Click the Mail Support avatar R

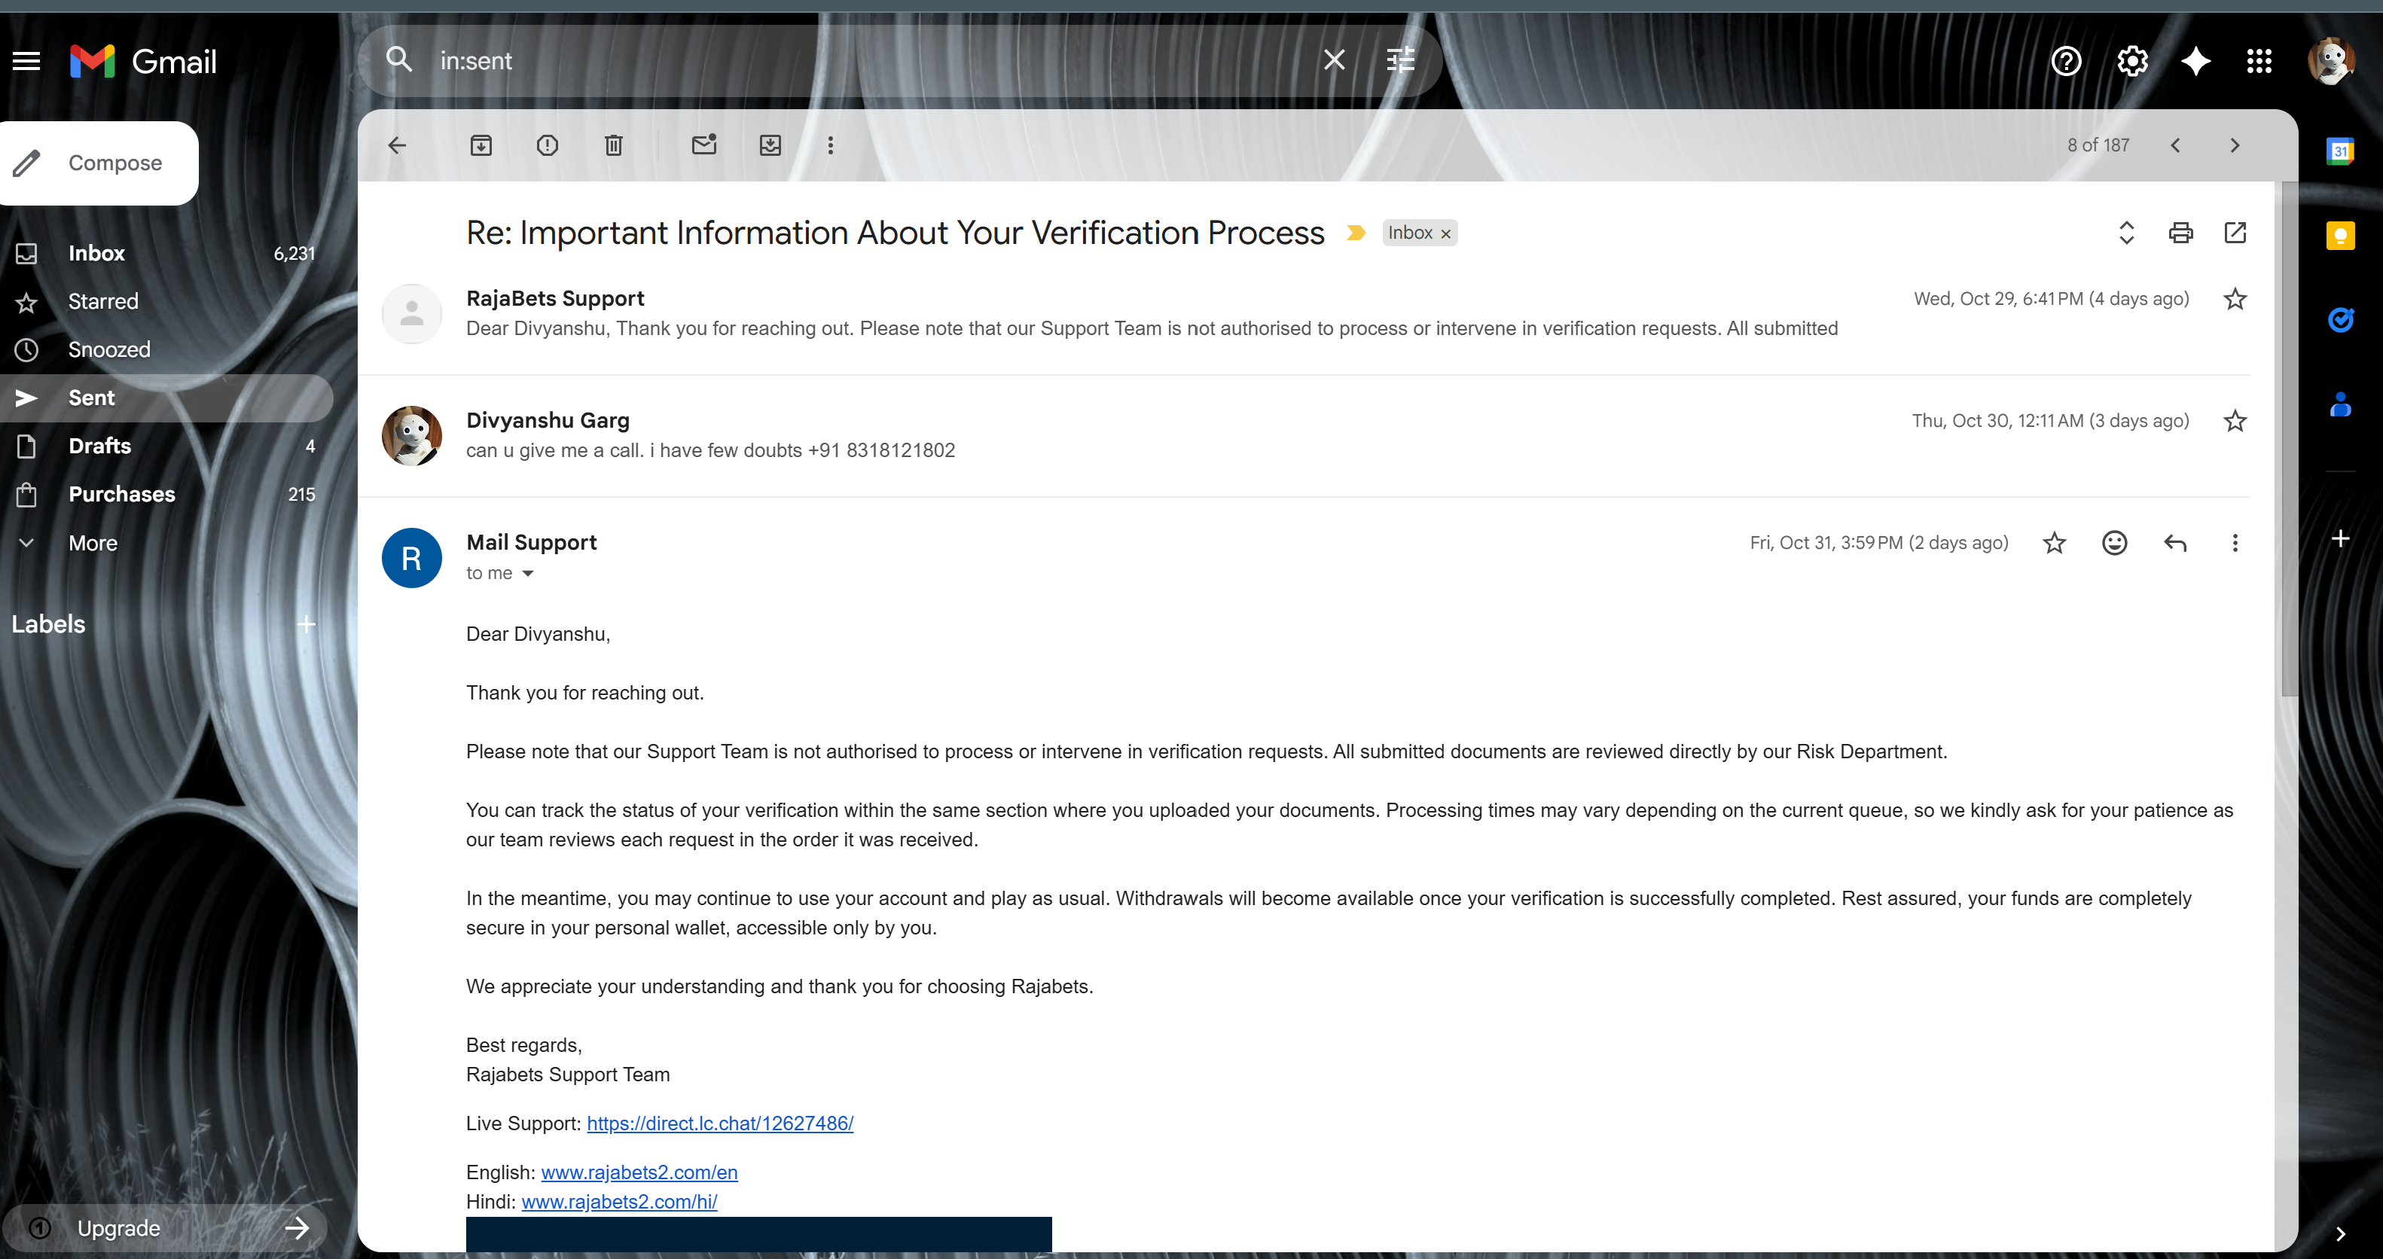click(x=412, y=558)
